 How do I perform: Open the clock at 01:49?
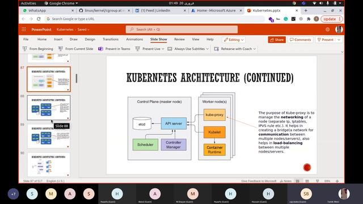coord(181,3)
